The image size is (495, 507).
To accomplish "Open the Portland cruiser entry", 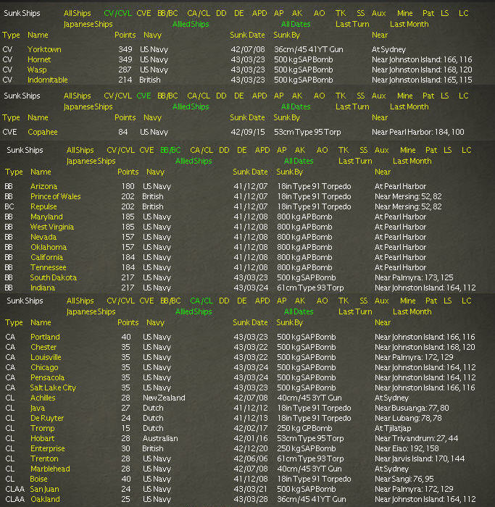I will [45, 337].
